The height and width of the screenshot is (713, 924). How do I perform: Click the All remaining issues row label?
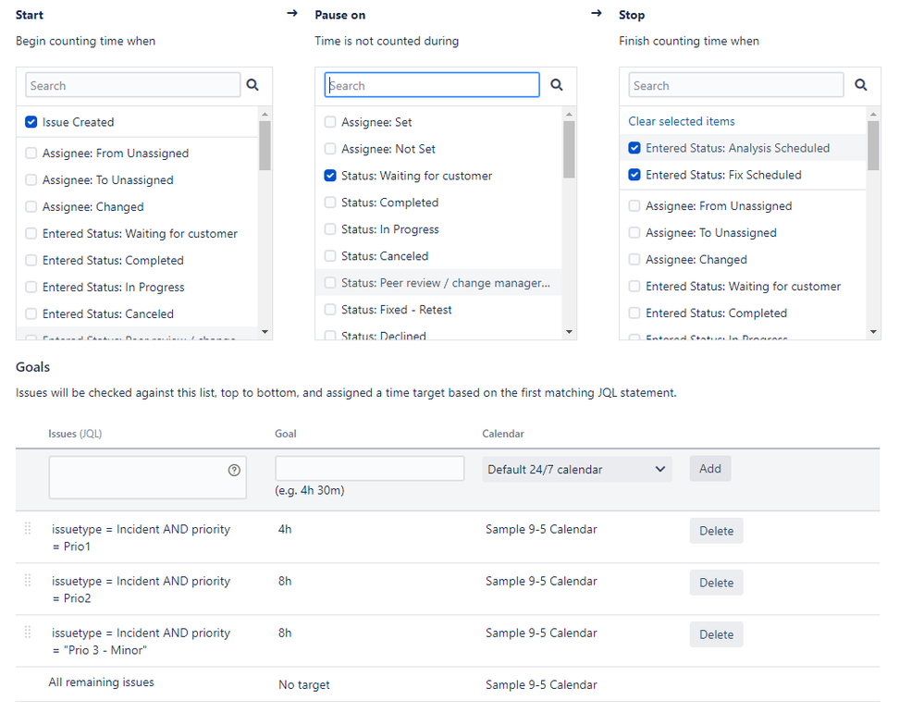[102, 682]
